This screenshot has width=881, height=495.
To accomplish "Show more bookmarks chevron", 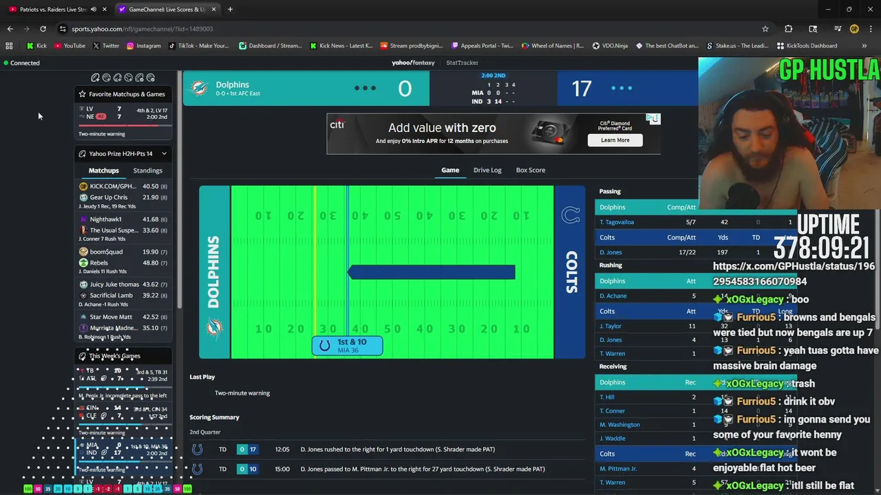I will tap(864, 46).
